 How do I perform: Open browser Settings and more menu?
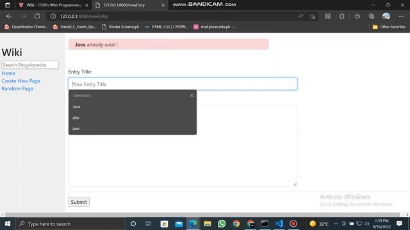[x=401, y=16]
